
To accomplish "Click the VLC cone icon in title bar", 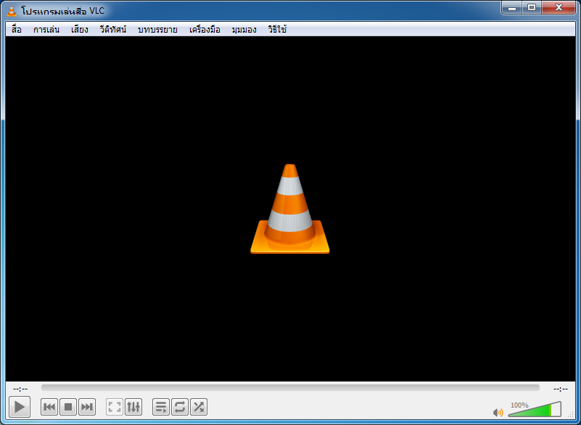I will point(12,11).
